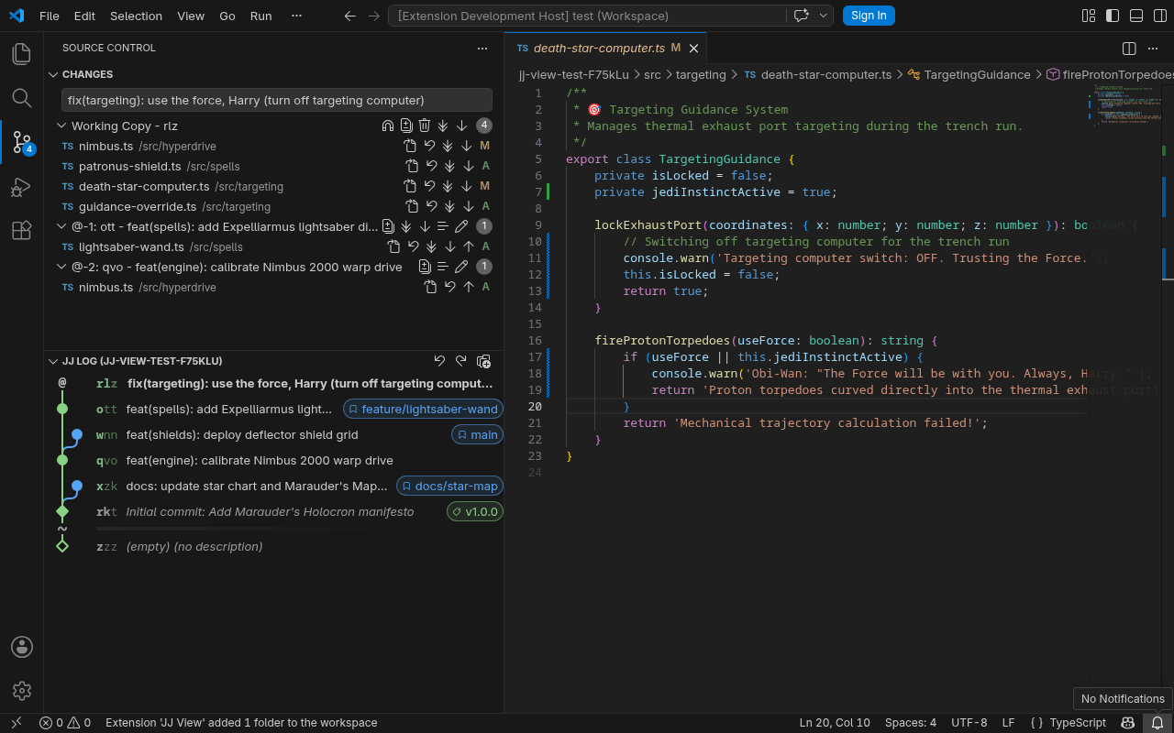Screen dimensions: 1174x733
Task: Toggle the secondary sidebar layout button
Action: tap(1159, 16)
